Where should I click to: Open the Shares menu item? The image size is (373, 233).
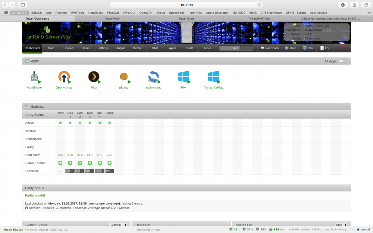[68, 48]
